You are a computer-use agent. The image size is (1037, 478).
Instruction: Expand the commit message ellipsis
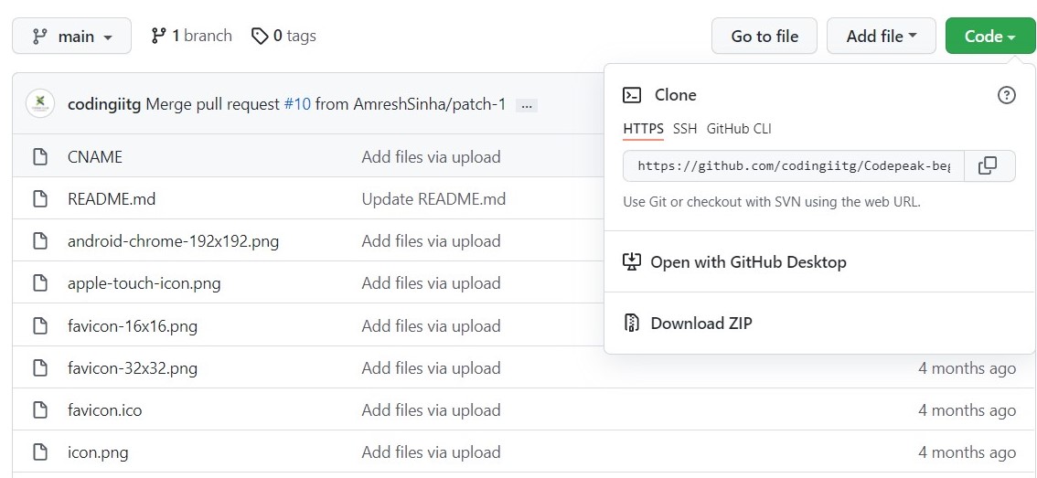[526, 105]
